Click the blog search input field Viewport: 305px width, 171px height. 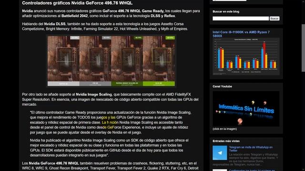(241, 19)
